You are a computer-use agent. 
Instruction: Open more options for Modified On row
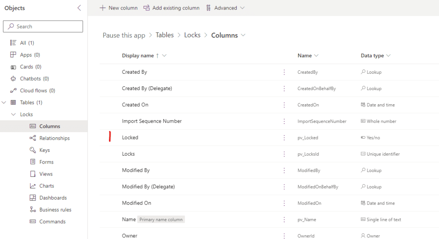[x=284, y=203]
